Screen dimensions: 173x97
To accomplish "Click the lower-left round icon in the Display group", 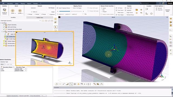I will point(137,13).
